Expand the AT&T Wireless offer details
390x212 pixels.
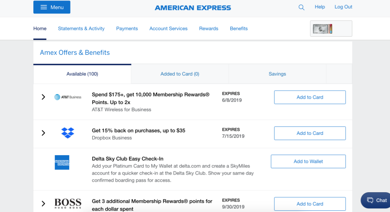43,97
